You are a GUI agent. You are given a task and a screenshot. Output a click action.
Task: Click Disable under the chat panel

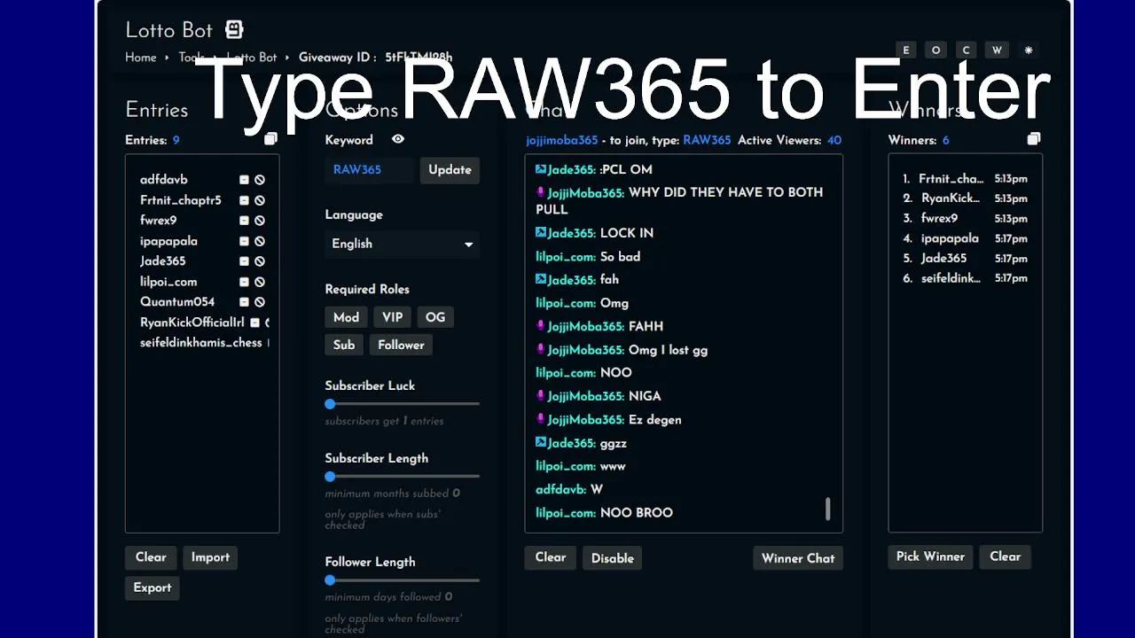(613, 558)
